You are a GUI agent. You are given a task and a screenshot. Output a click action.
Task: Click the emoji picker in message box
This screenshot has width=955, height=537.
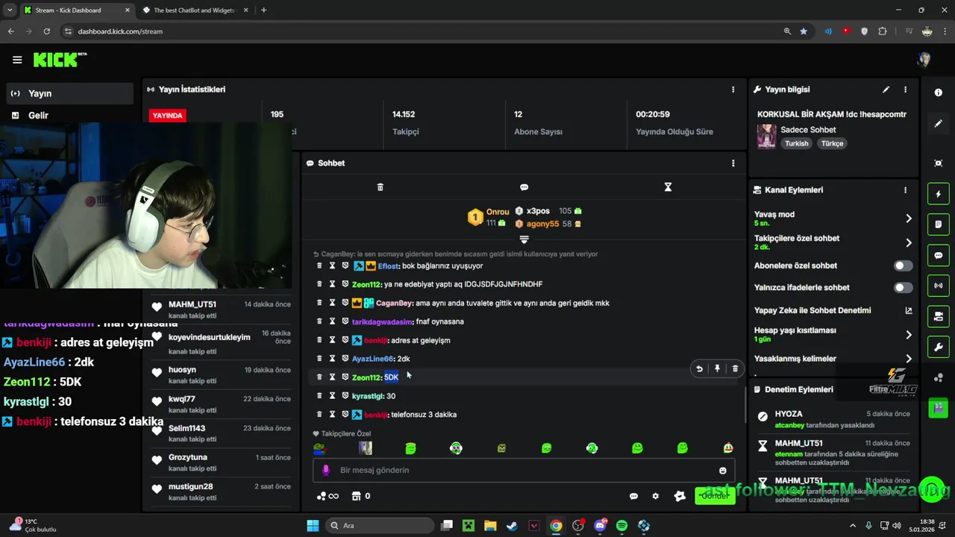coord(722,471)
